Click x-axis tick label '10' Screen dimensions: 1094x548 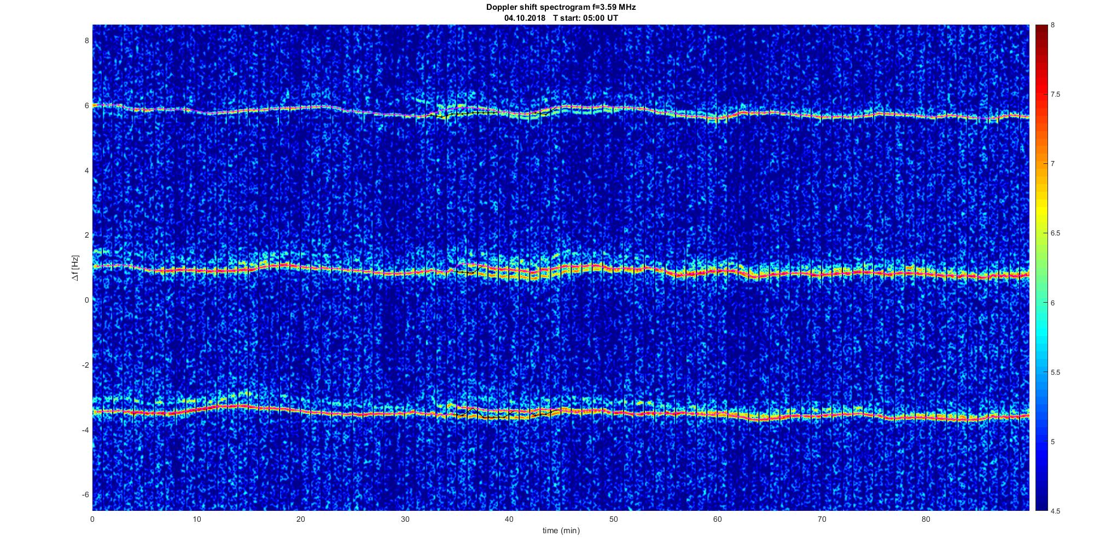coord(196,519)
